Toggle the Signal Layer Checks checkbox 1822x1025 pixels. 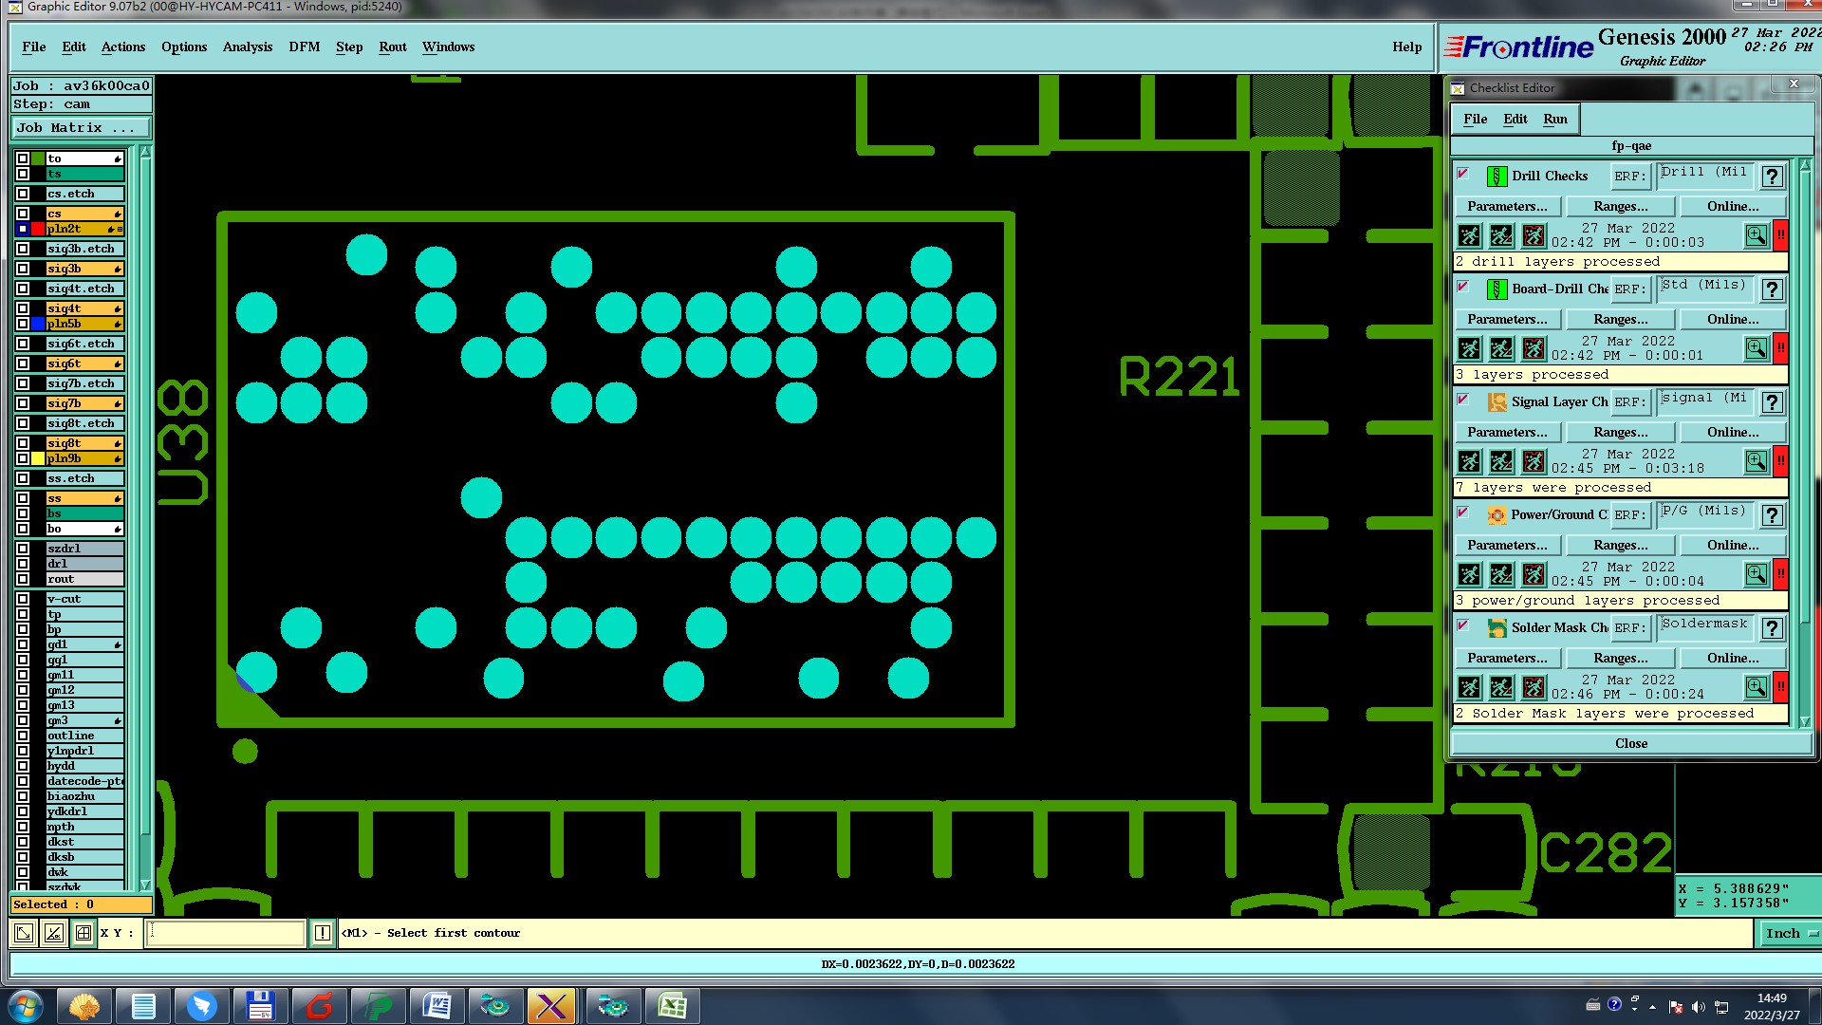[1463, 400]
